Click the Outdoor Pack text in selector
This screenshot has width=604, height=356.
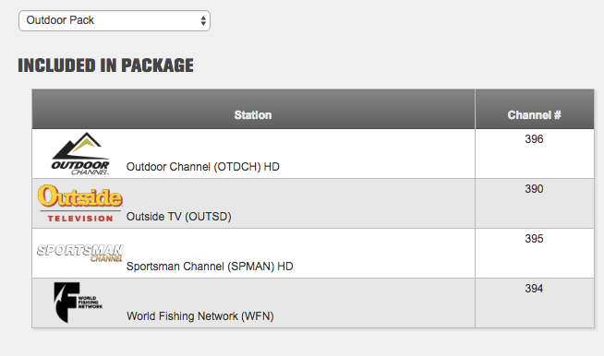point(60,20)
